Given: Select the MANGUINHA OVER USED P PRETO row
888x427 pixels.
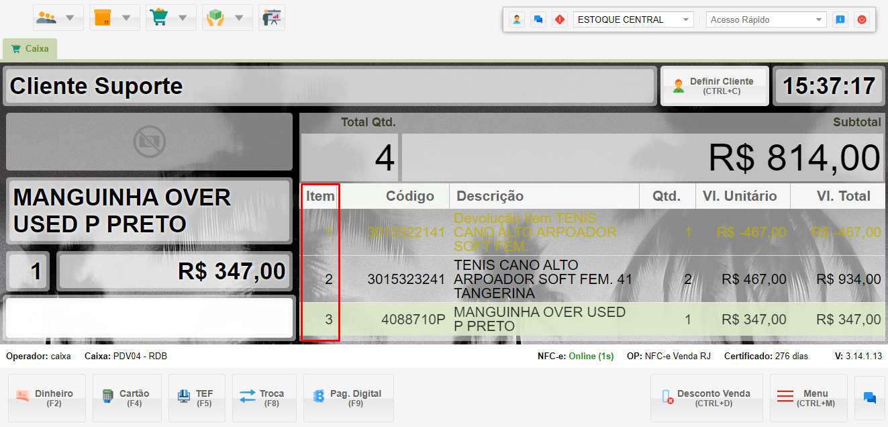Looking at the screenshot, I should coord(539,319).
